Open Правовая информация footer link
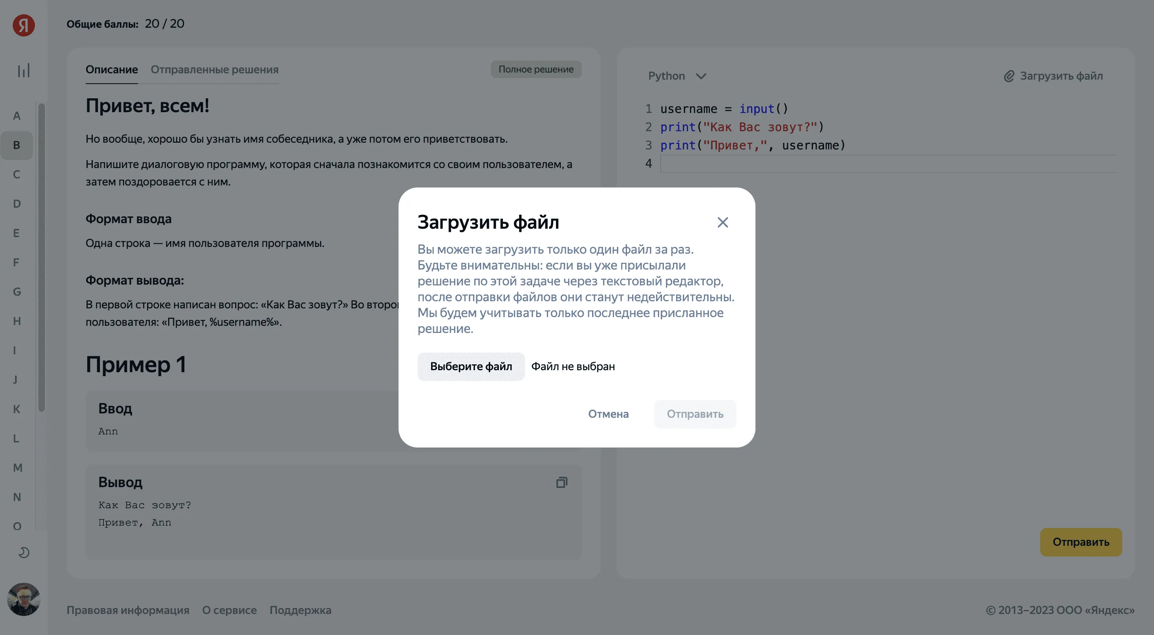1154x635 pixels. coord(128,610)
